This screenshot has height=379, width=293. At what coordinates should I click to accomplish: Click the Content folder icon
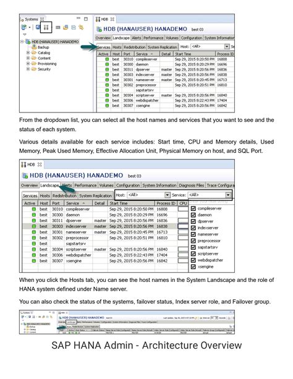(x=34, y=58)
